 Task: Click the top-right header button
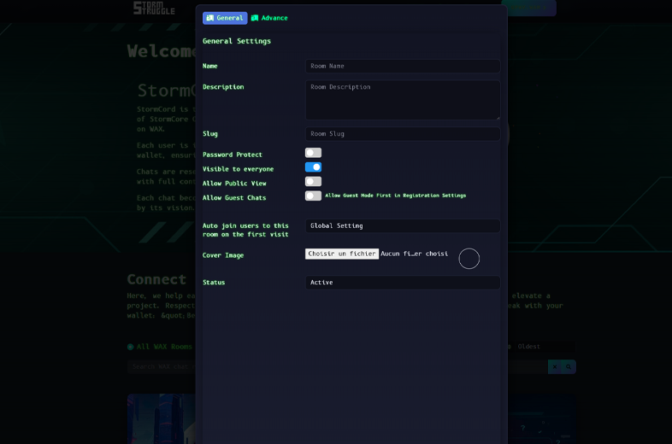click(530, 8)
